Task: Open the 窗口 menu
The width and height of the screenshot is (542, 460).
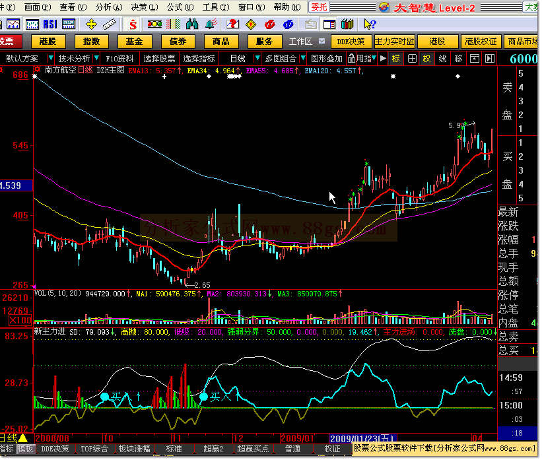Action: [x=252, y=7]
